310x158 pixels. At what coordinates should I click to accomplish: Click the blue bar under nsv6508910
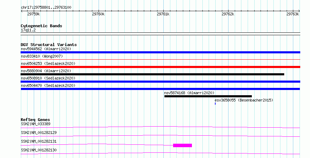point(160,82)
